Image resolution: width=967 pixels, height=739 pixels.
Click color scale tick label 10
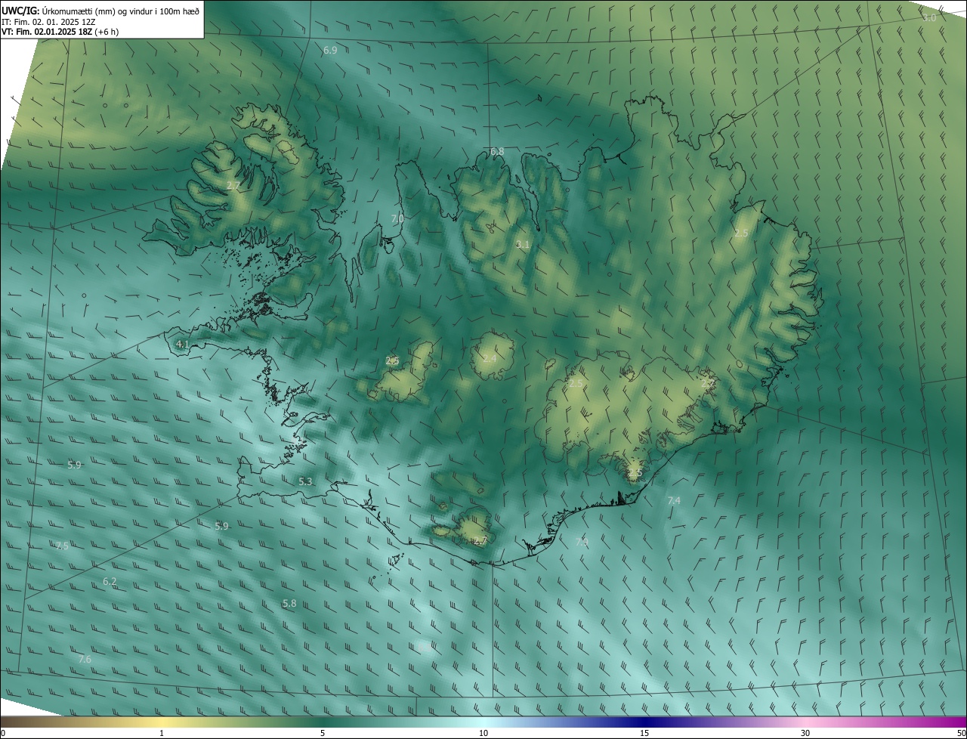click(483, 734)
